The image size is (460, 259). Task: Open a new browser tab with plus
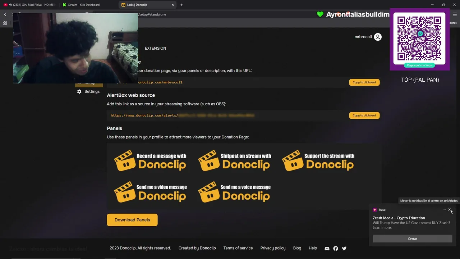point(181,5)
